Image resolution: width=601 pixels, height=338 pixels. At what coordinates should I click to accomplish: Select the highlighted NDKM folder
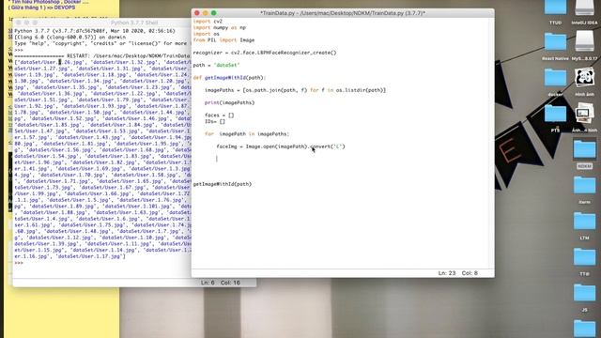pos(584,149)
